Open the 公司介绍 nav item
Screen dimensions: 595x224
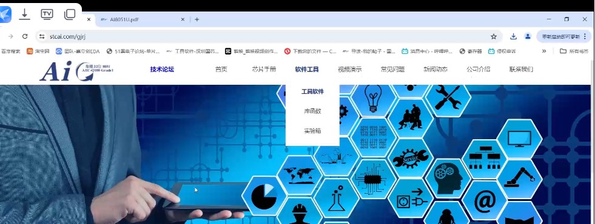(479, 70)
